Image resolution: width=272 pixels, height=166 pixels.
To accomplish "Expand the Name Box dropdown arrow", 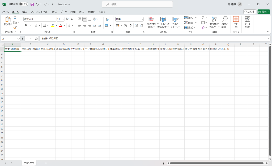I will tap(19, 39).
